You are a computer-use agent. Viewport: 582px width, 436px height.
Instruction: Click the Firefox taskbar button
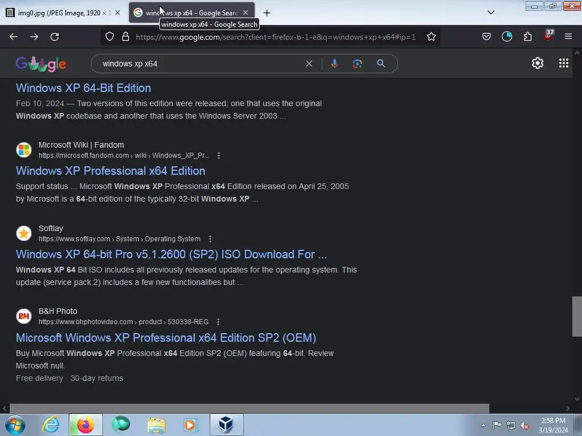click(86, 425)
